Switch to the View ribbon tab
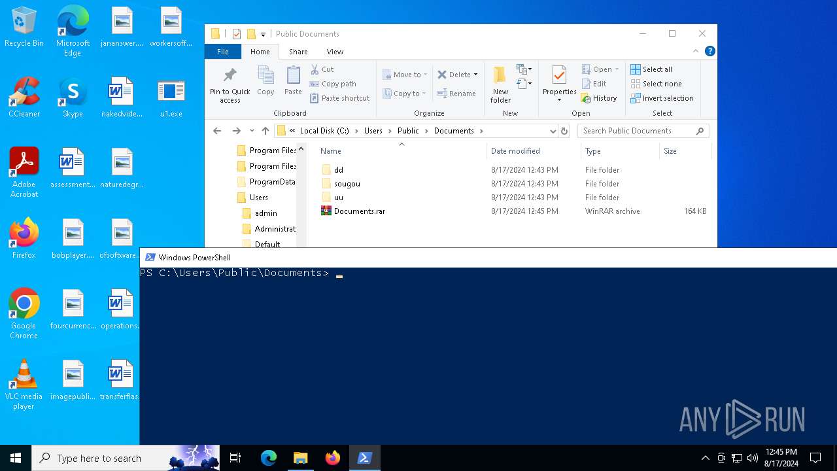The width and height of the screenshot is (837, 471). tap(335, 52)
